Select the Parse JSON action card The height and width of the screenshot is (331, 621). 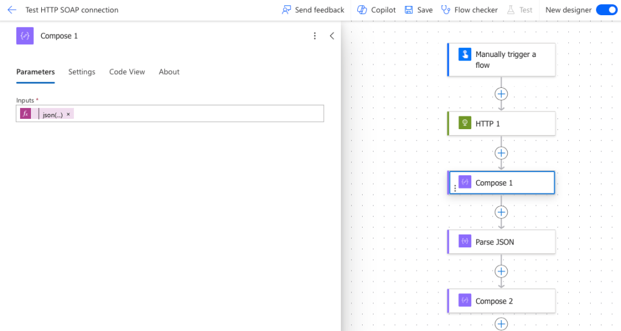(501, 242)
